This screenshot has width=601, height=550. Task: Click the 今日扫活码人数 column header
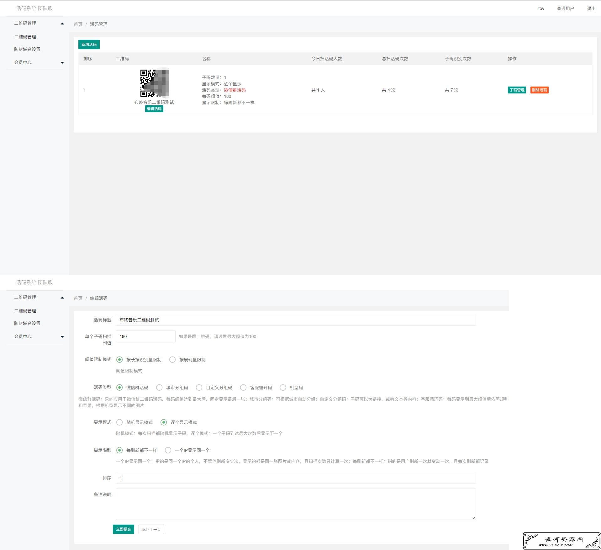[326, 59]
